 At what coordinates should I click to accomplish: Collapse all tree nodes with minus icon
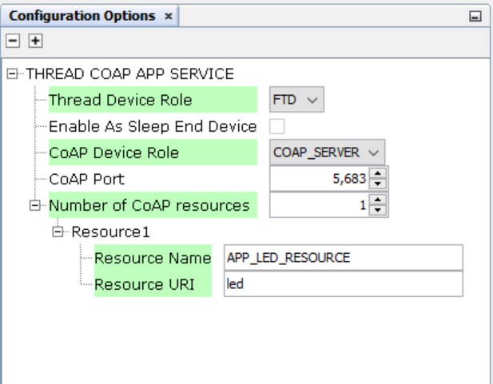click(13, 41)
